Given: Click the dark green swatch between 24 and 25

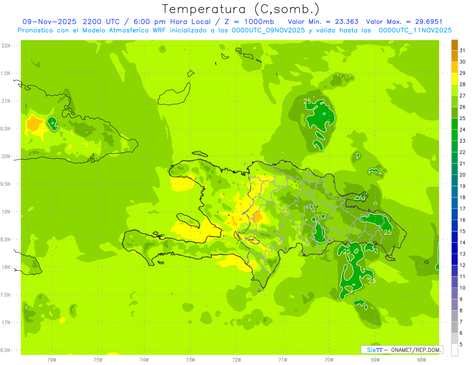Looking at the screenshot, I should point(454,124).
